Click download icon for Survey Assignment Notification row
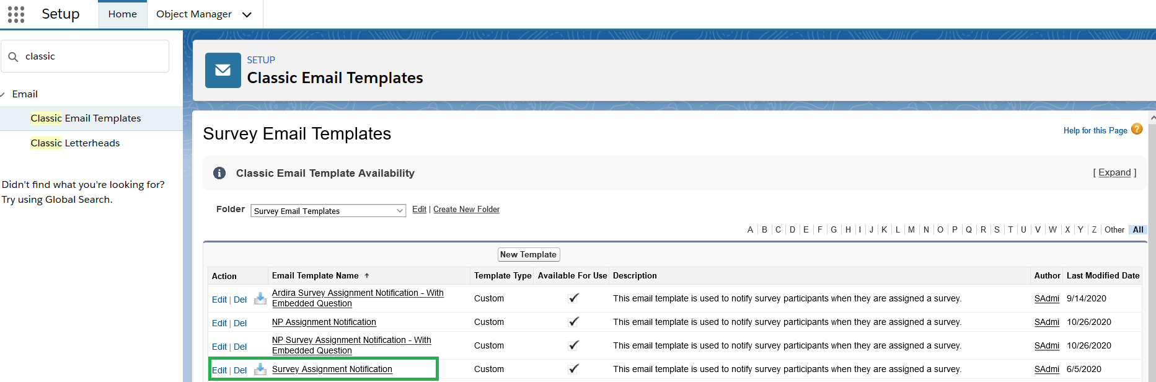Image resolution: width=1156 pixels, height=382 pixels. click(260, 370)
